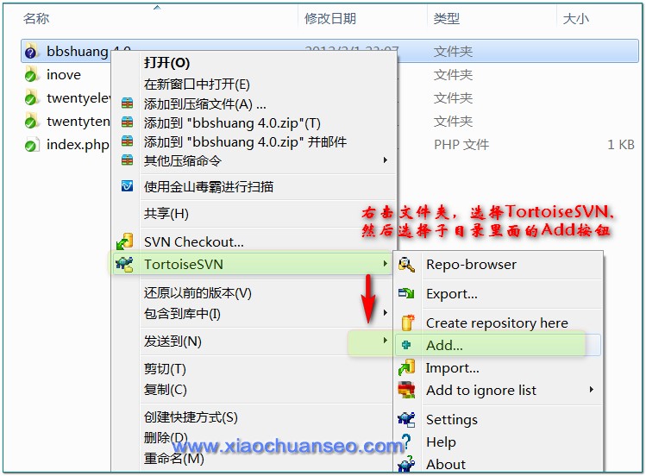
Task: Open 包含到库中(I) entry
Action: [x=182, y=314]
